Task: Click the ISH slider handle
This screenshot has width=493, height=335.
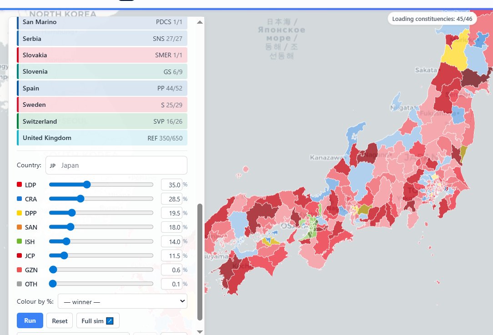Action: click(66, 241)
